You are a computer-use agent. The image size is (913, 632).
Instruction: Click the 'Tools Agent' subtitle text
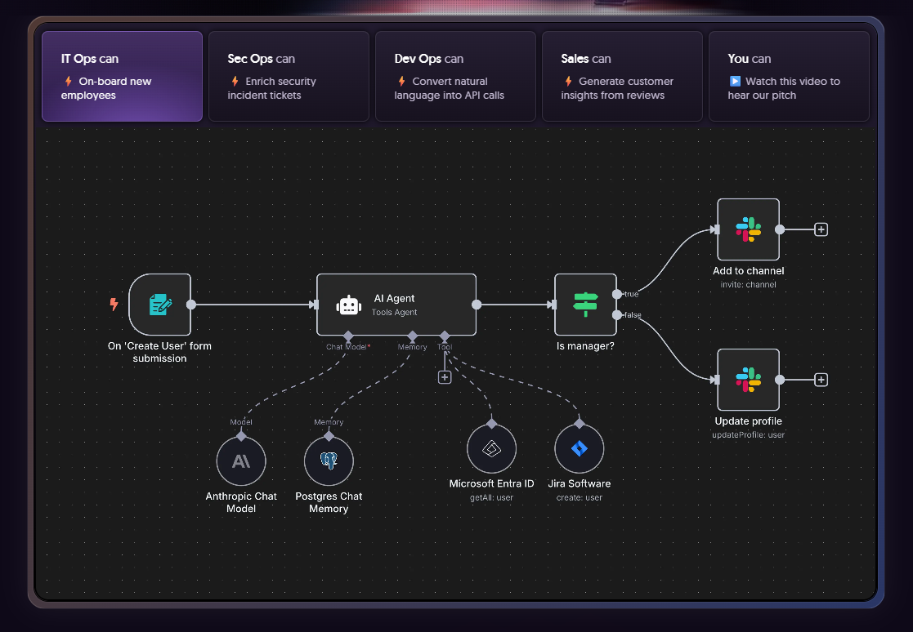click(394, 312)
